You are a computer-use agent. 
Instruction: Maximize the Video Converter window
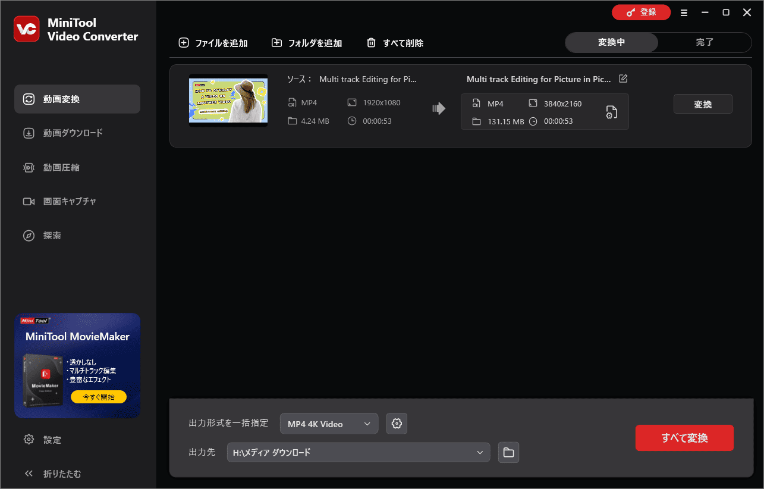(x=726, y=12)
